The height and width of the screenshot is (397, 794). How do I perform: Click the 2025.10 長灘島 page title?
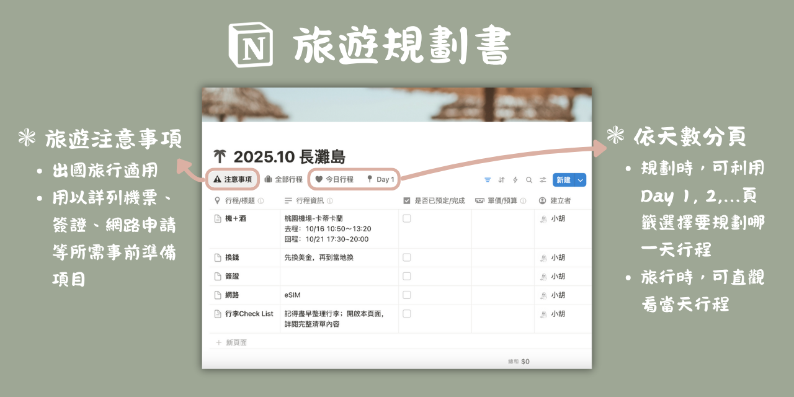click(288, 157)
